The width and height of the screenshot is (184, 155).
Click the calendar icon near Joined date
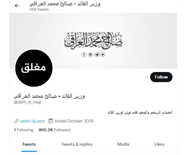click(x=51, y=121)
